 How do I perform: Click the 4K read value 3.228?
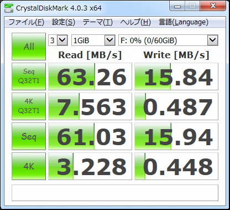pyautogui.click(x=90, y=166)
